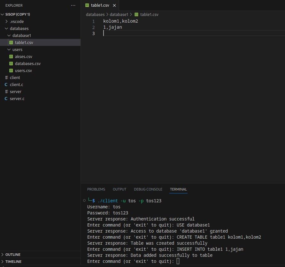Switch to the PROBLEMS panel tab

tap(96, 189)
